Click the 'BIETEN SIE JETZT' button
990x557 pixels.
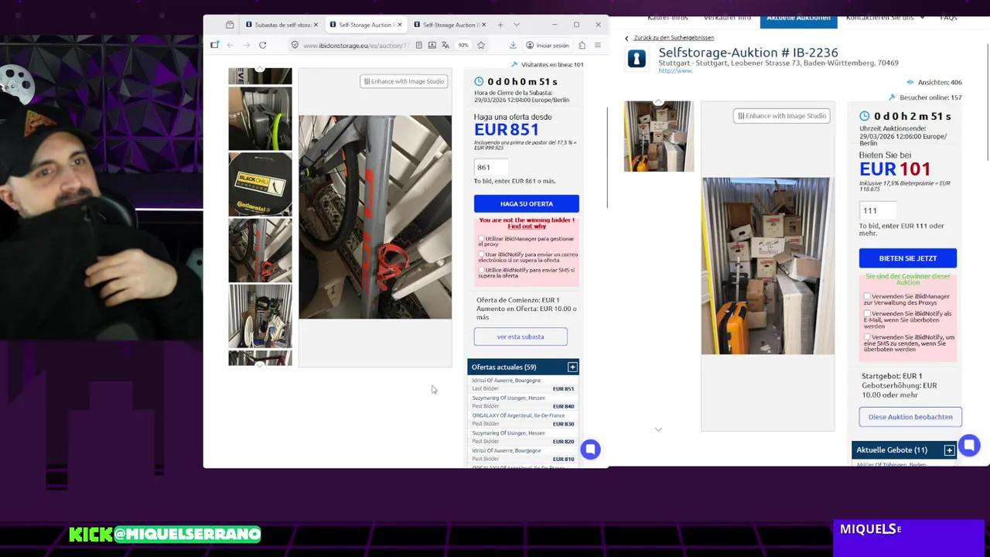(908, 258)
